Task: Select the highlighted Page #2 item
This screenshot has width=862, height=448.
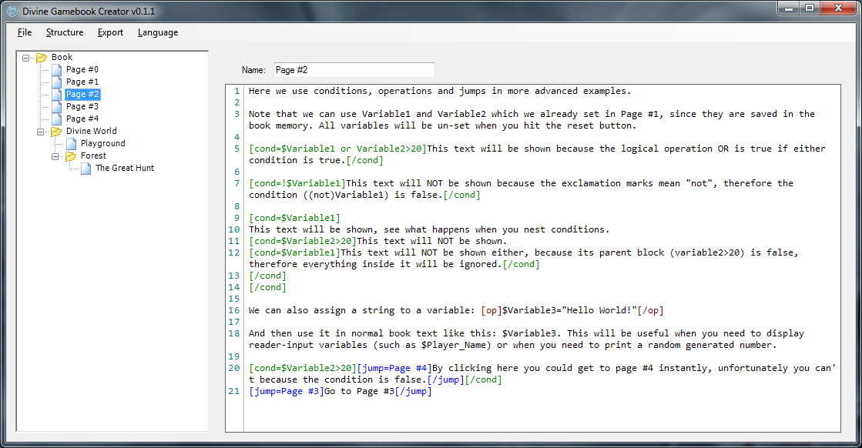Action: [x=82, y=95]
